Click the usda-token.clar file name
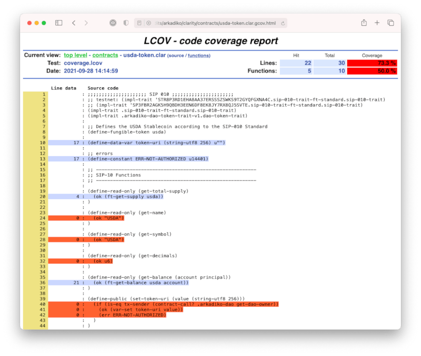Viewport: 421px width, 356px height. 144,55
